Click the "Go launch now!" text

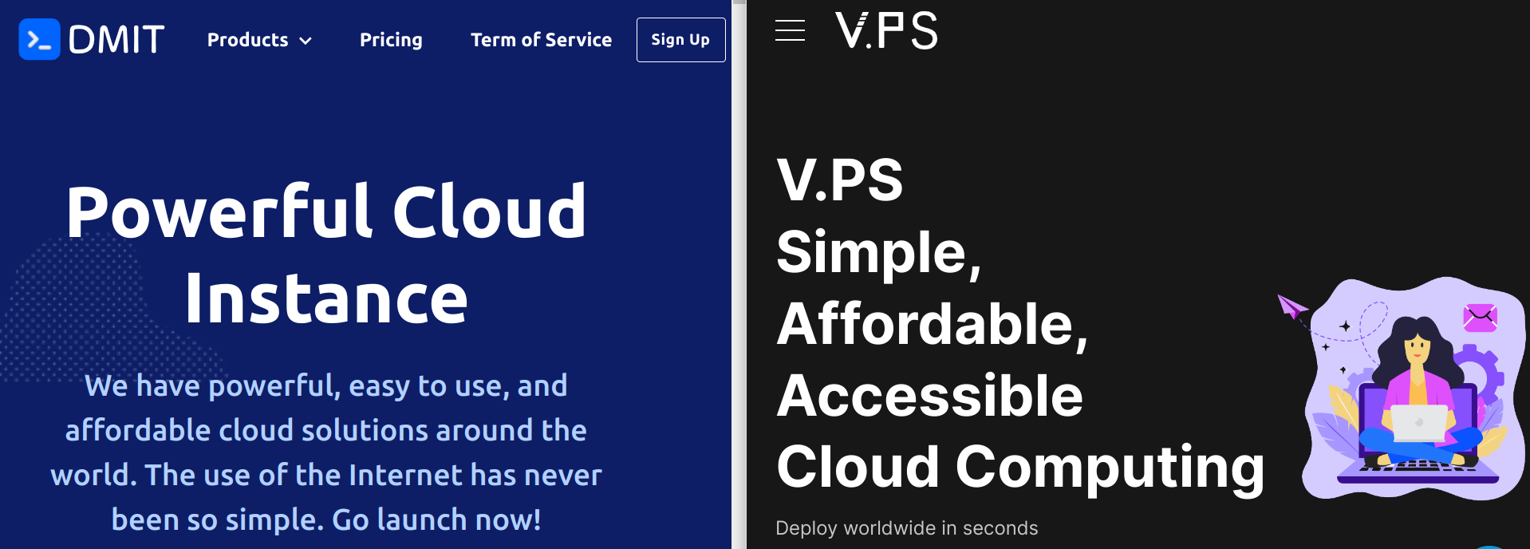click(436, 519)
